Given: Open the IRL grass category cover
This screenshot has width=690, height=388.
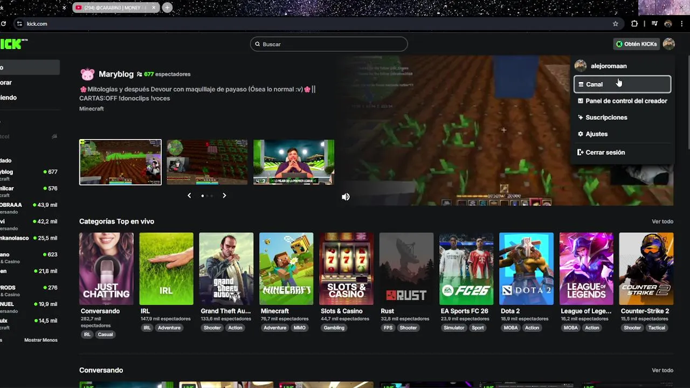Looking at the screenshot, I should click(x=166, y=269).
